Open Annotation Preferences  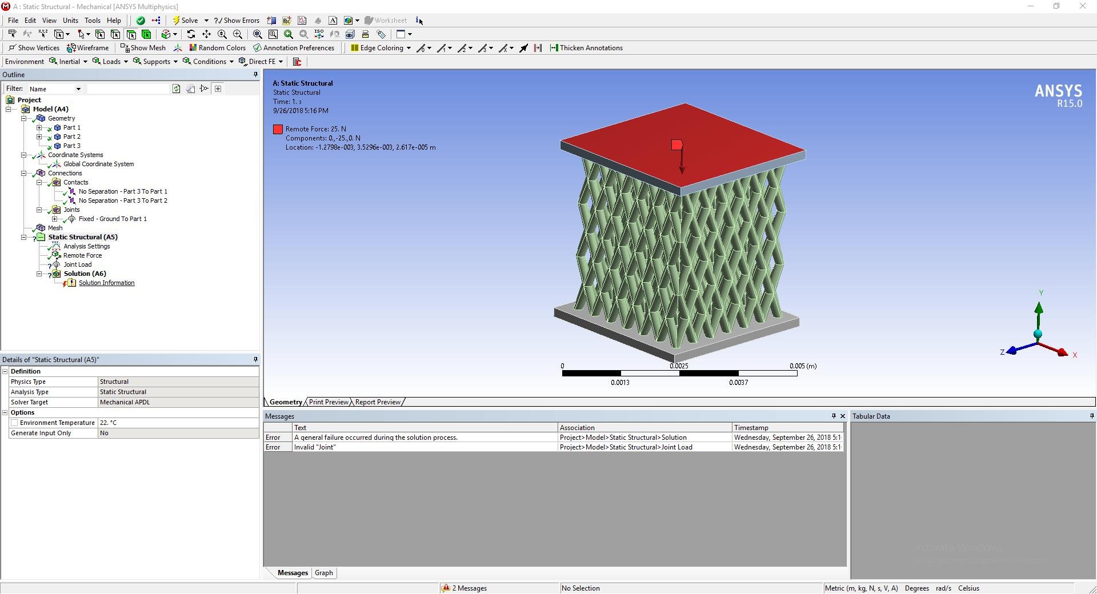tap(294, 48)
